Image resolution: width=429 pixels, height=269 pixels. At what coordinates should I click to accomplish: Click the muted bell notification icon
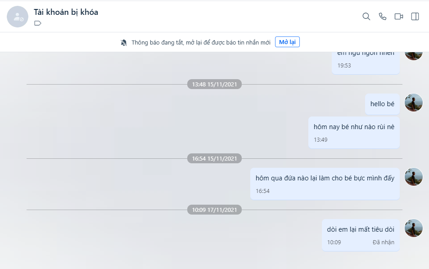pos(124,42)
